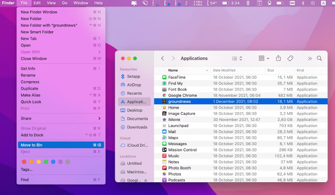Select the Mission Control app

240,150
